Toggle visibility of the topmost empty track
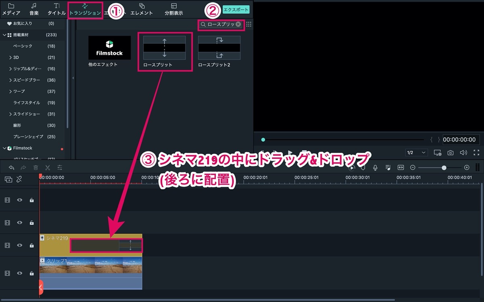 click(x=19, y=200)
